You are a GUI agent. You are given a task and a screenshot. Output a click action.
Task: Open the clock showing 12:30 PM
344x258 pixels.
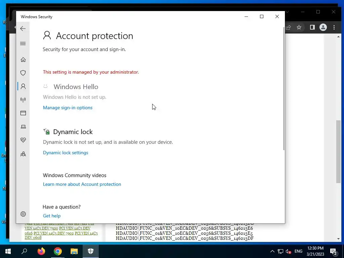point(315,251)
